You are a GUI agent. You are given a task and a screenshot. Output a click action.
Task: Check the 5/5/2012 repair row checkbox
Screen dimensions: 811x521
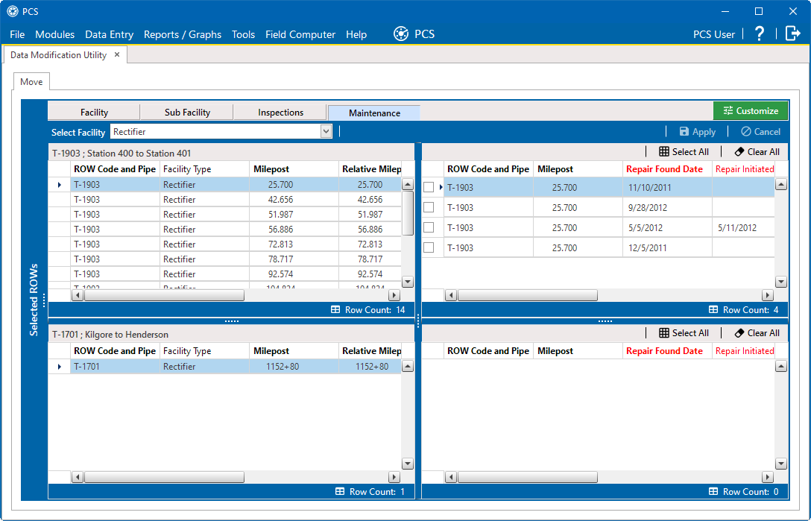429,227
